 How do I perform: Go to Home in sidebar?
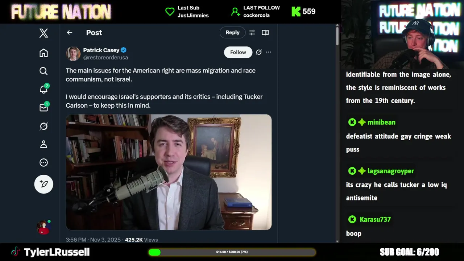click(x=43, y=53)
